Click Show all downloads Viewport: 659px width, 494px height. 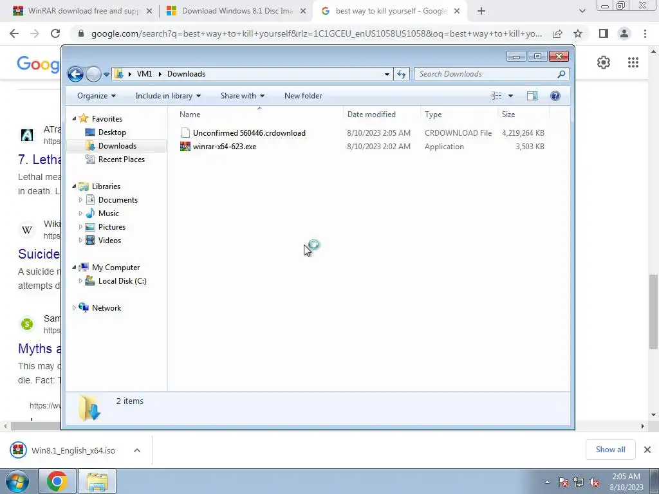pyautogui.click(x=610, y=450)
